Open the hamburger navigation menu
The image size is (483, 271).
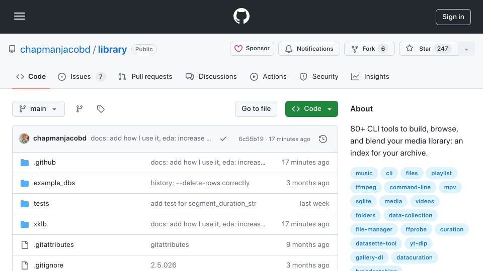[20, 16]
